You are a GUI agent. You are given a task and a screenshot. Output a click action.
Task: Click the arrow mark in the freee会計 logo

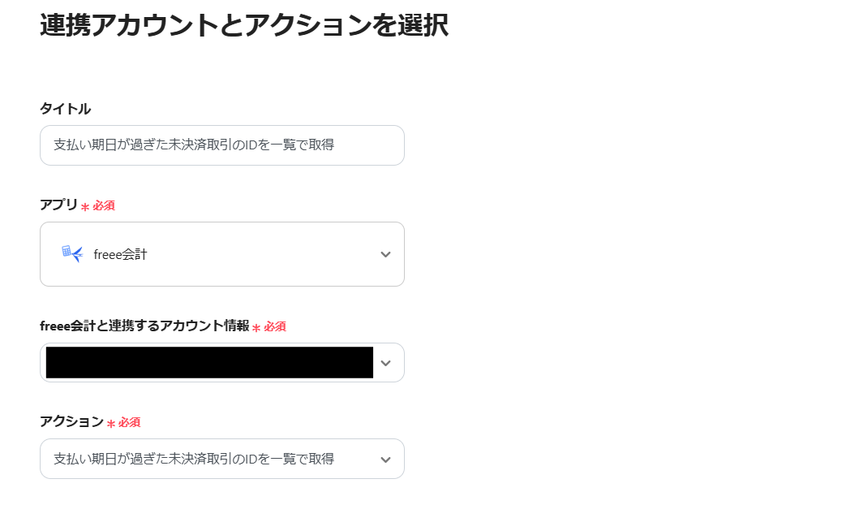pyautogui.click(x=77, y=253)
